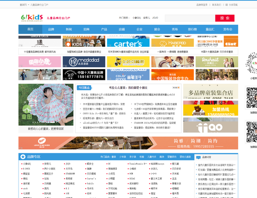Open the color prince 画笔王子 banner
This screenshot has height=198, width=257.
[x=128, y=74]
